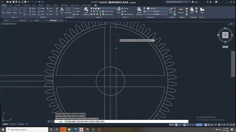Activate the Array command

tap(50, 14)
